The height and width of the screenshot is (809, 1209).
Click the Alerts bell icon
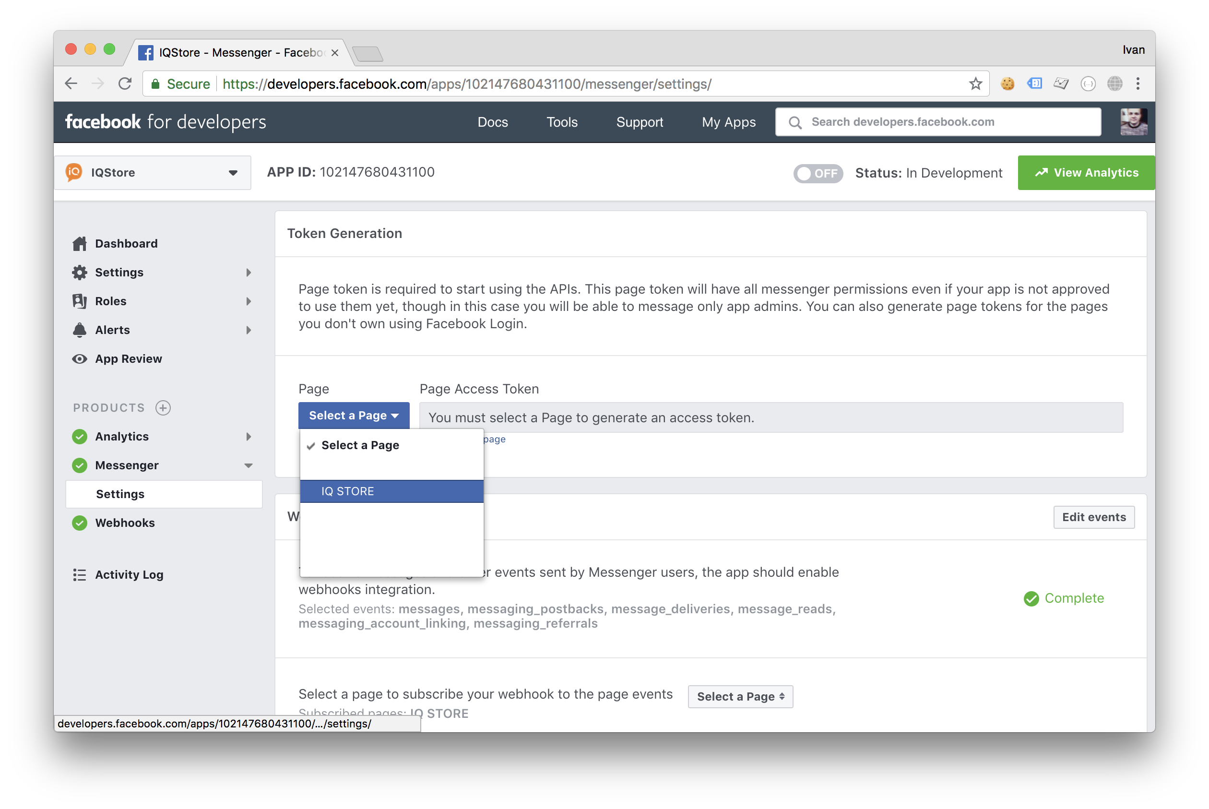click(x=80, y=330)
